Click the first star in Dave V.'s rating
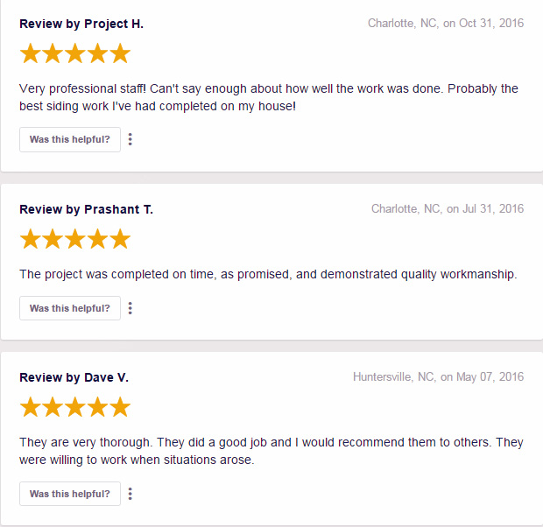The image size is (543, 527). tap(30, 407)
